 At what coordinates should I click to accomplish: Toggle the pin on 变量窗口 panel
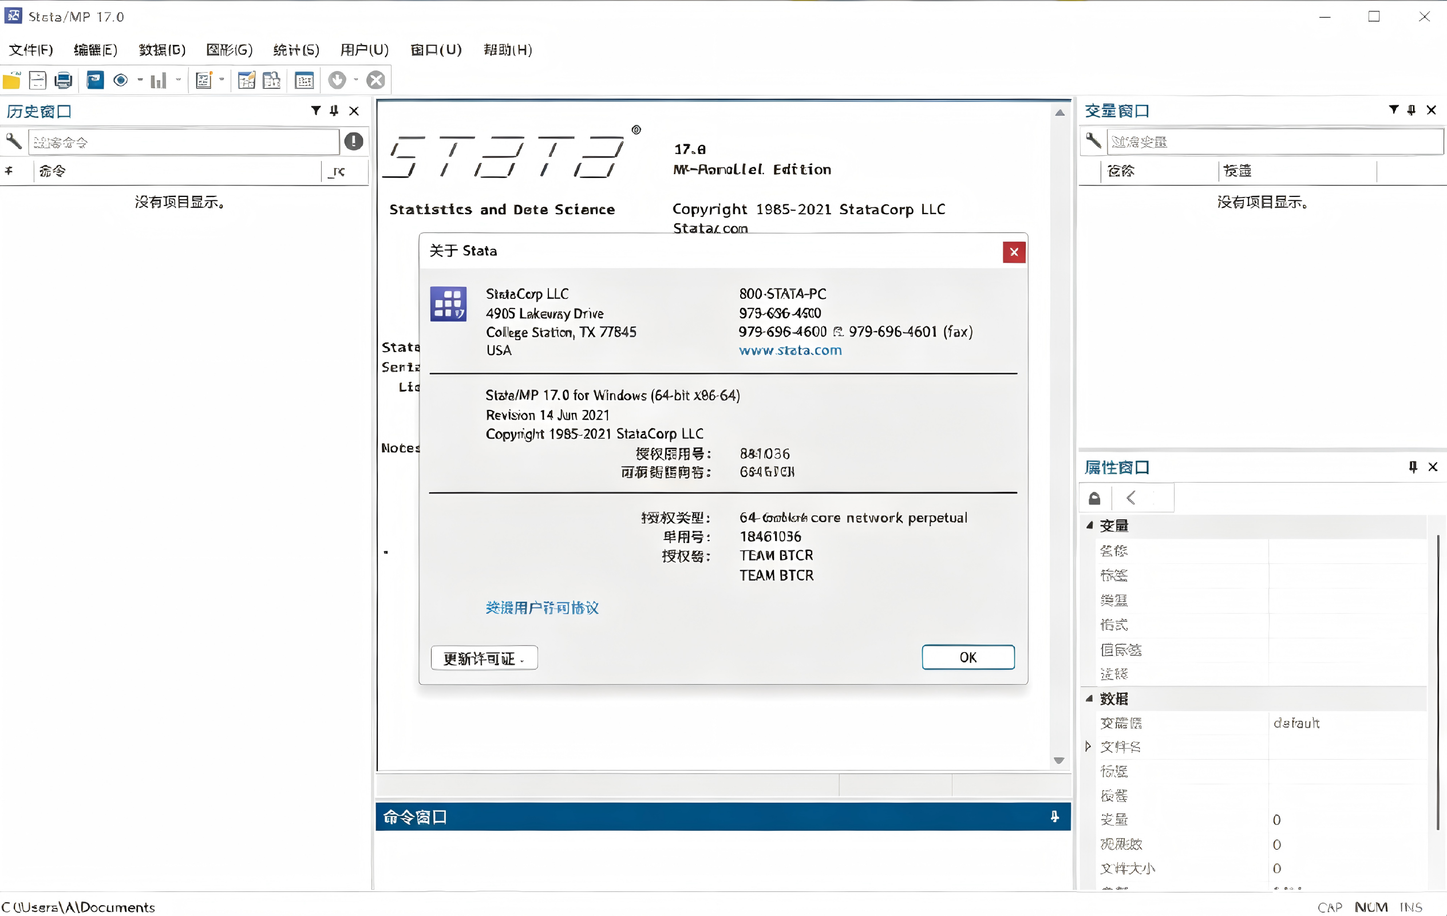tap(1412, 110)
